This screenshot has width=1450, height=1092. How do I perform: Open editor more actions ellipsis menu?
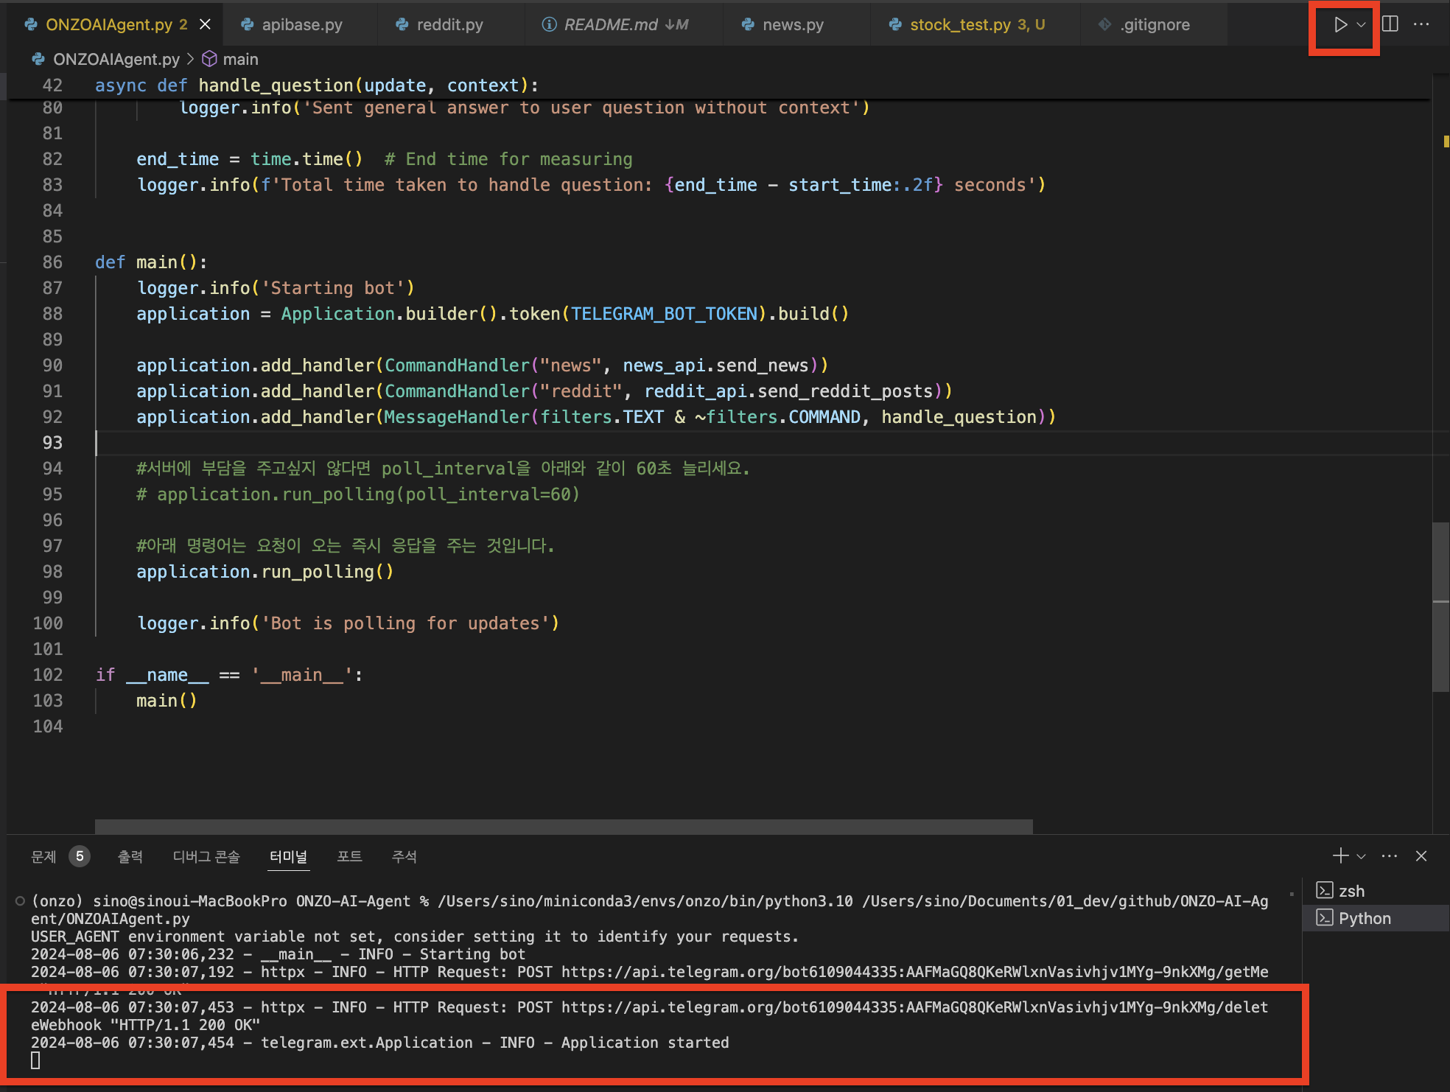[x=1421, y=24]
